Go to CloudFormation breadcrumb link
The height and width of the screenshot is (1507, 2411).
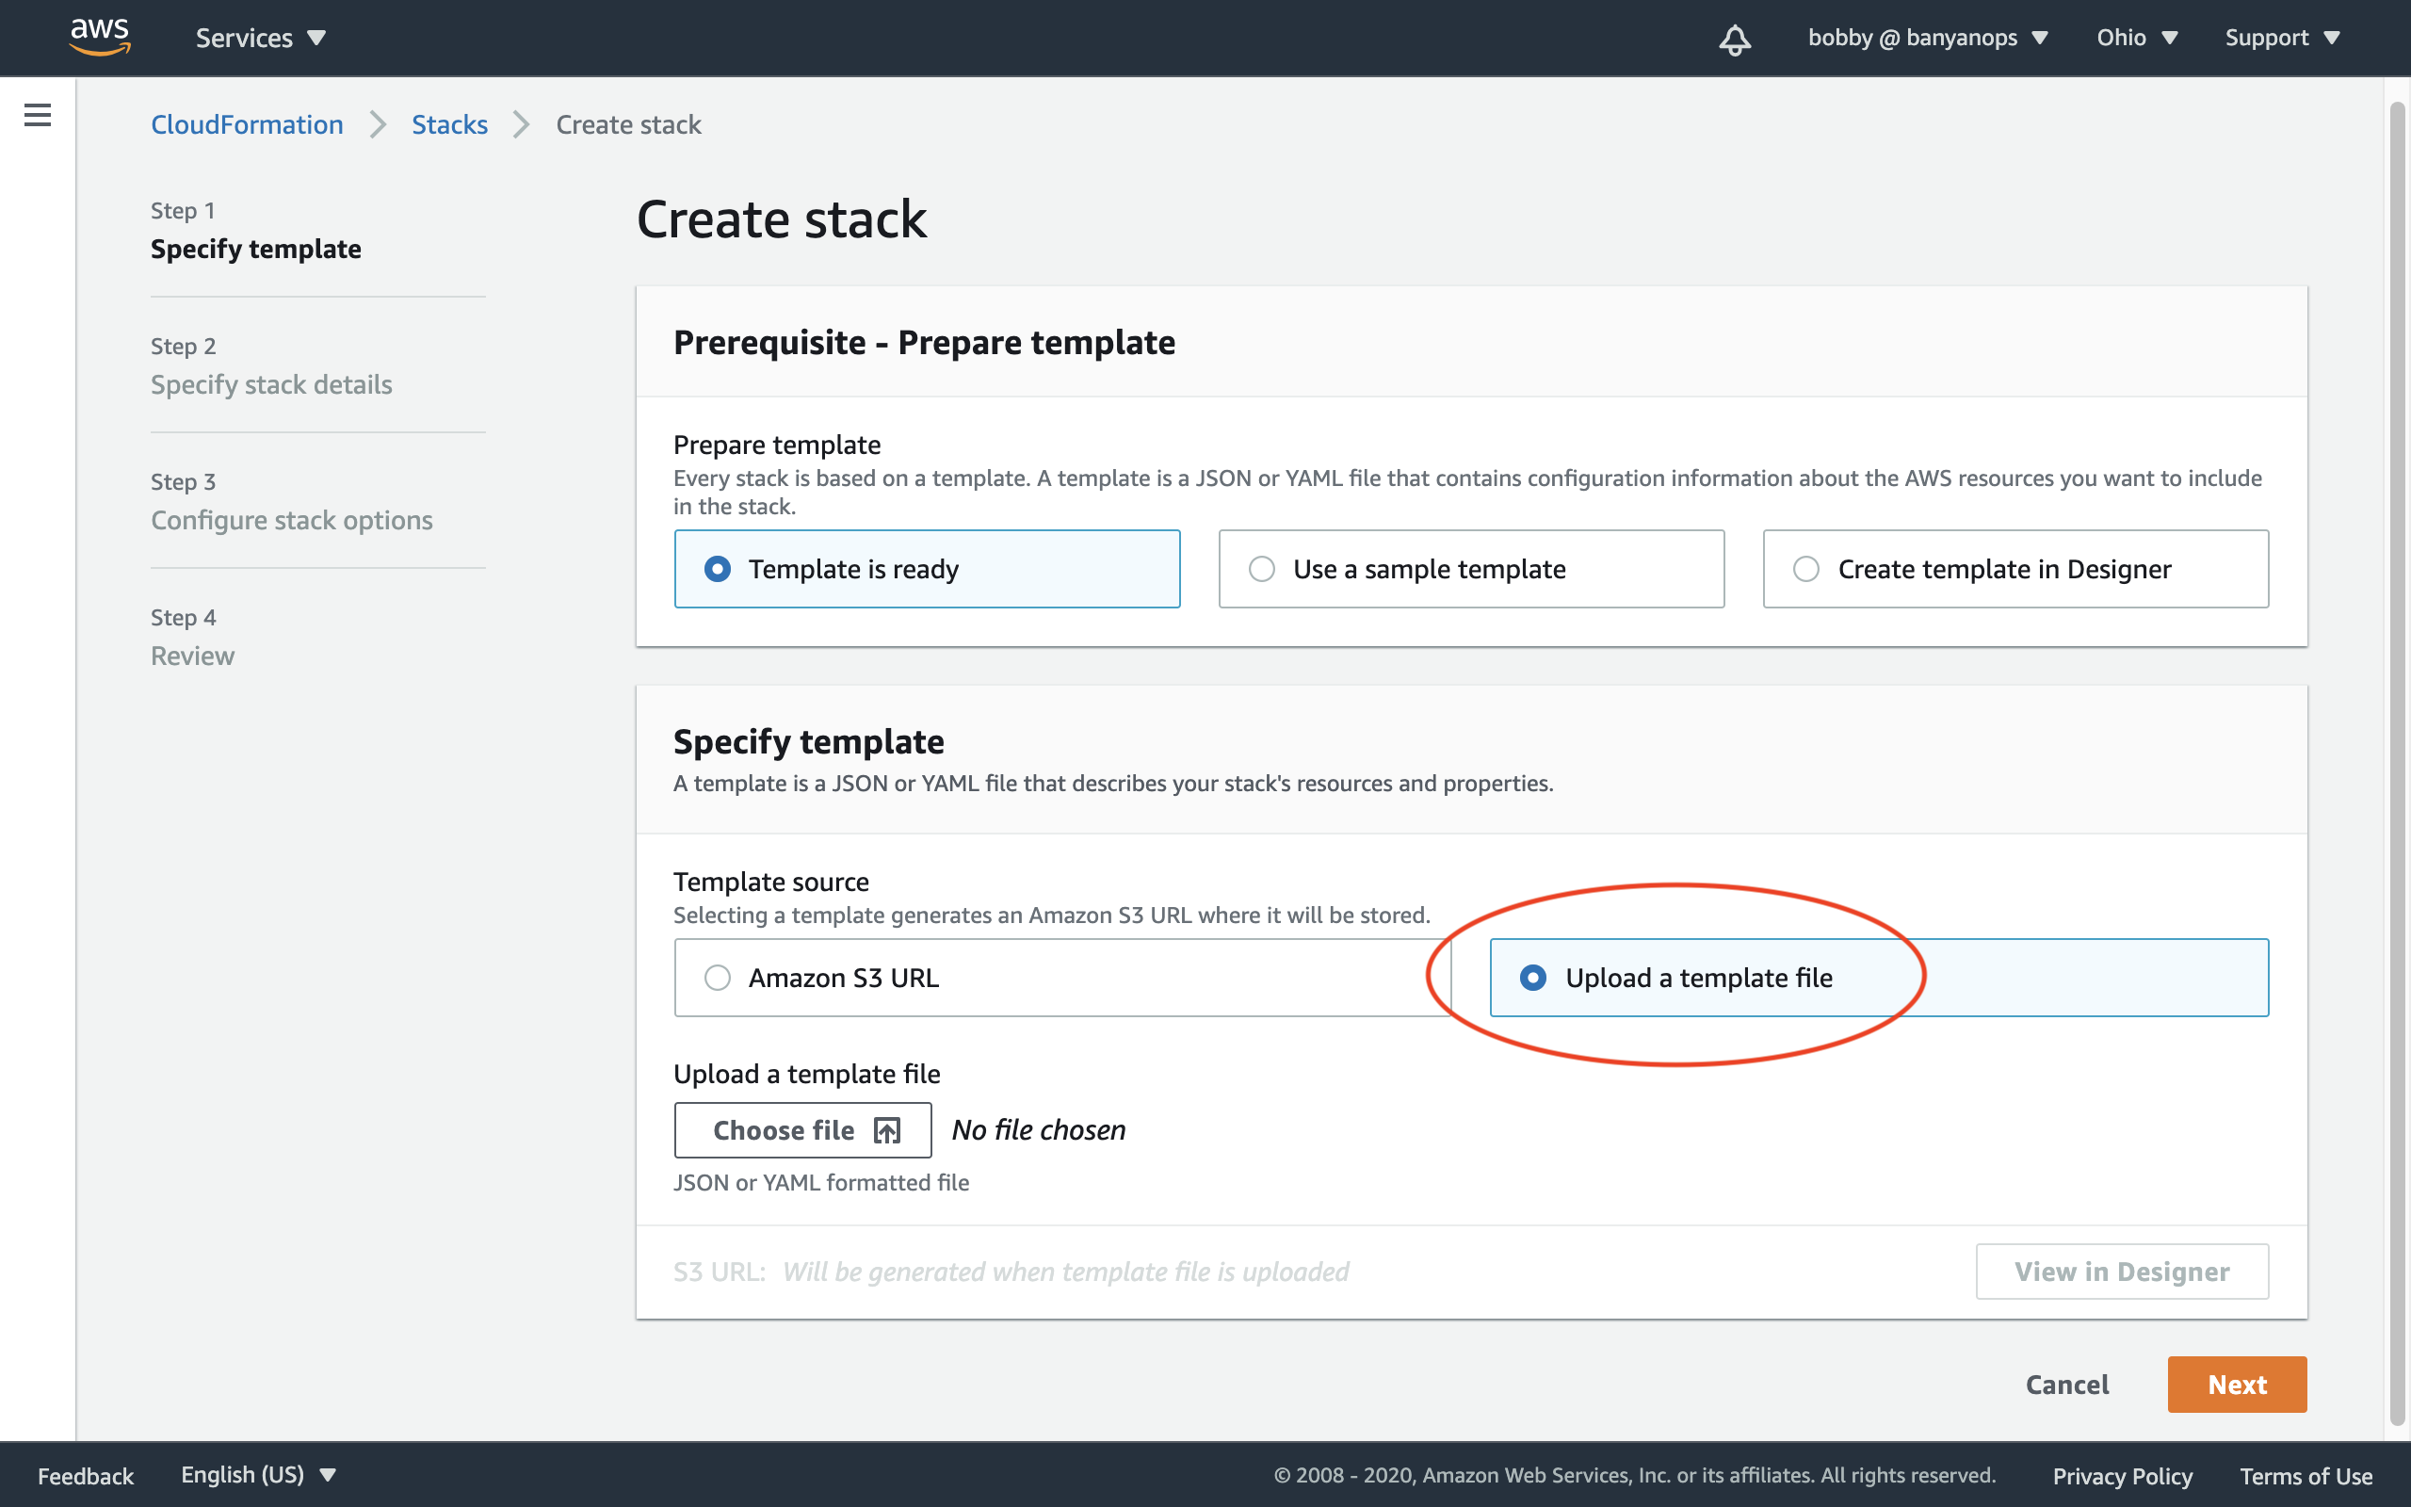point(247,124)
